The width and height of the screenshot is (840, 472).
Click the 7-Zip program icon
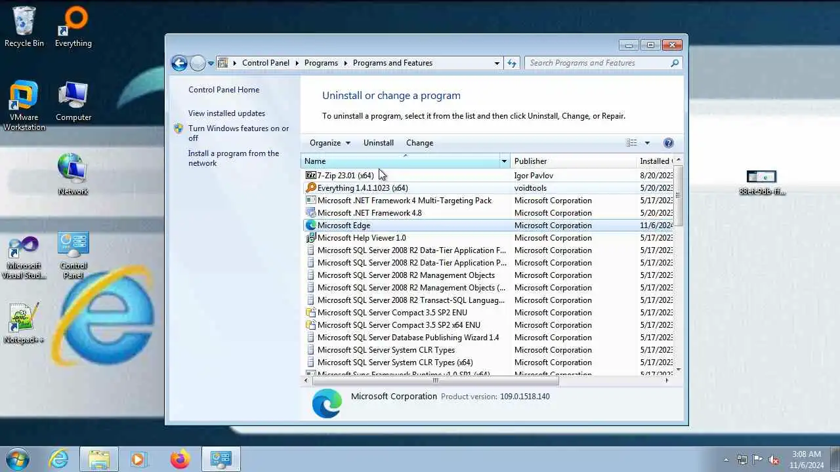(311, 175)
